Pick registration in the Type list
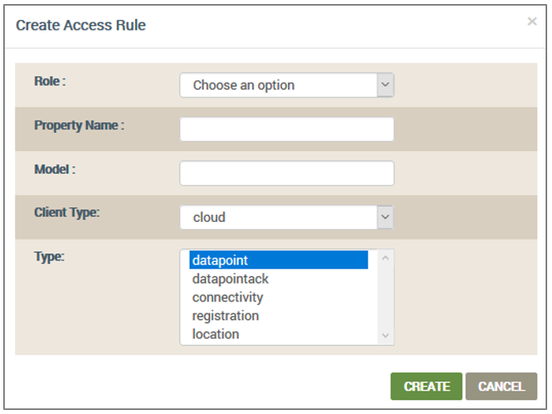The height and width of the screenshot is (414, 552). tap(278, 315)
